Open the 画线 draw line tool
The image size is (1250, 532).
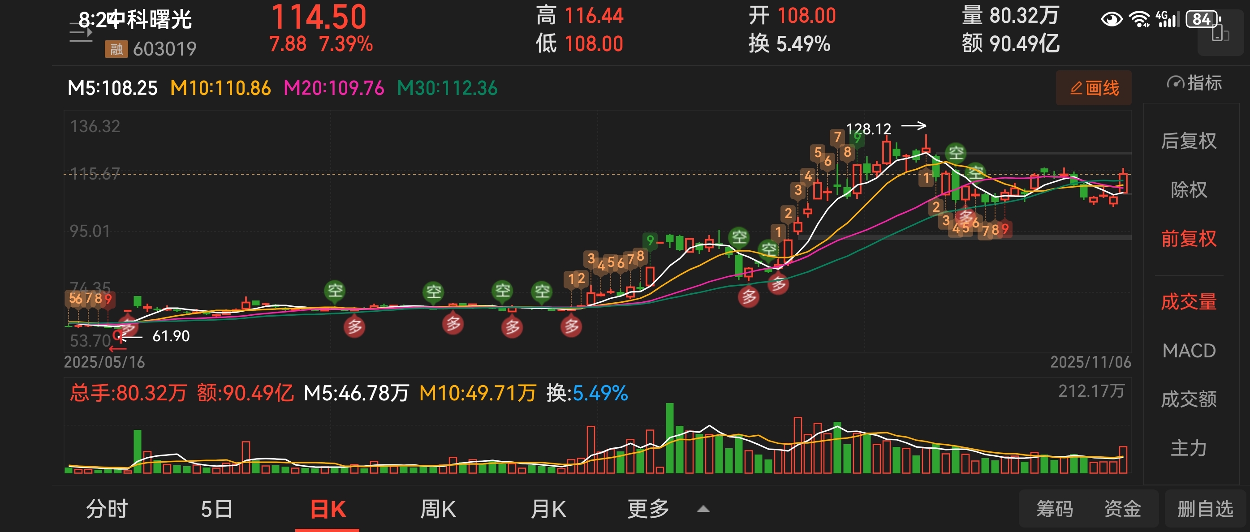(x=1093, y=88)
